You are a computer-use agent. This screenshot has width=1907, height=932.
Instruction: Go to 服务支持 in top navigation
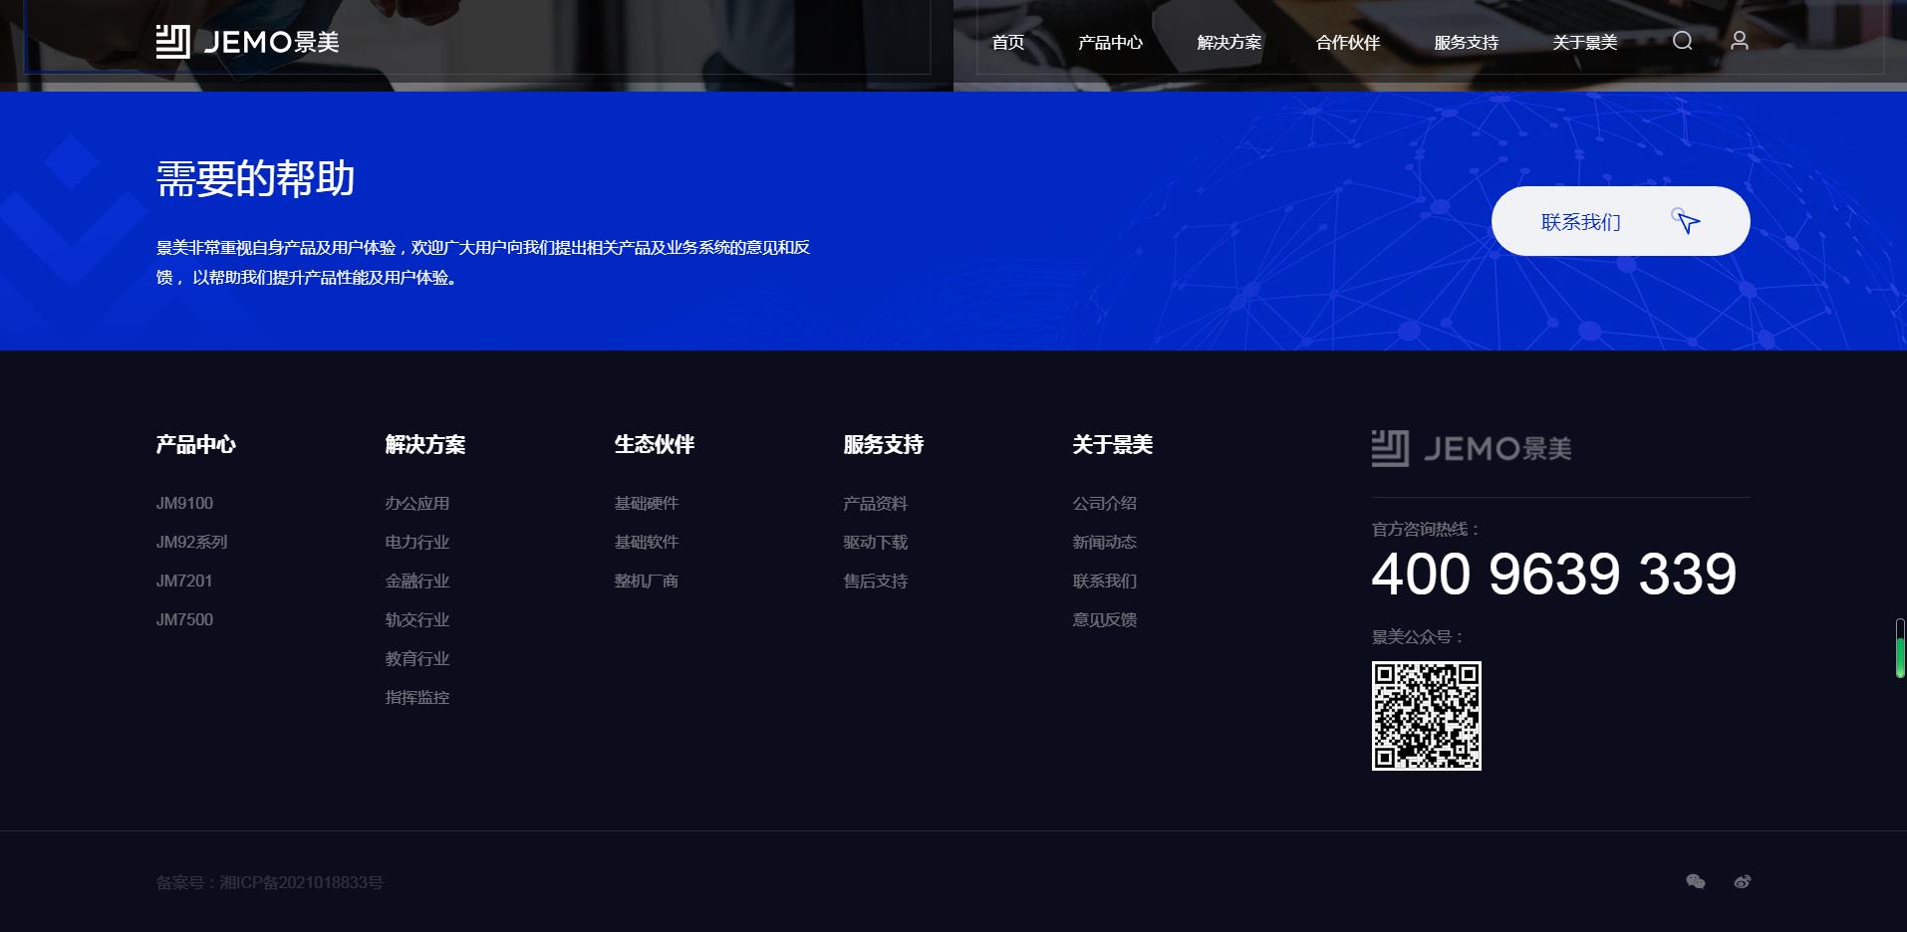tap(1466, 43)
